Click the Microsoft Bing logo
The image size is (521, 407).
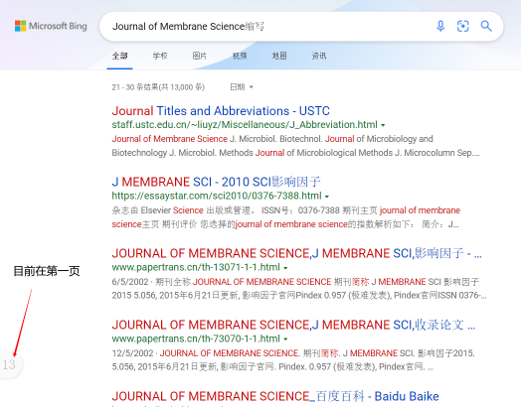(51, 26)
